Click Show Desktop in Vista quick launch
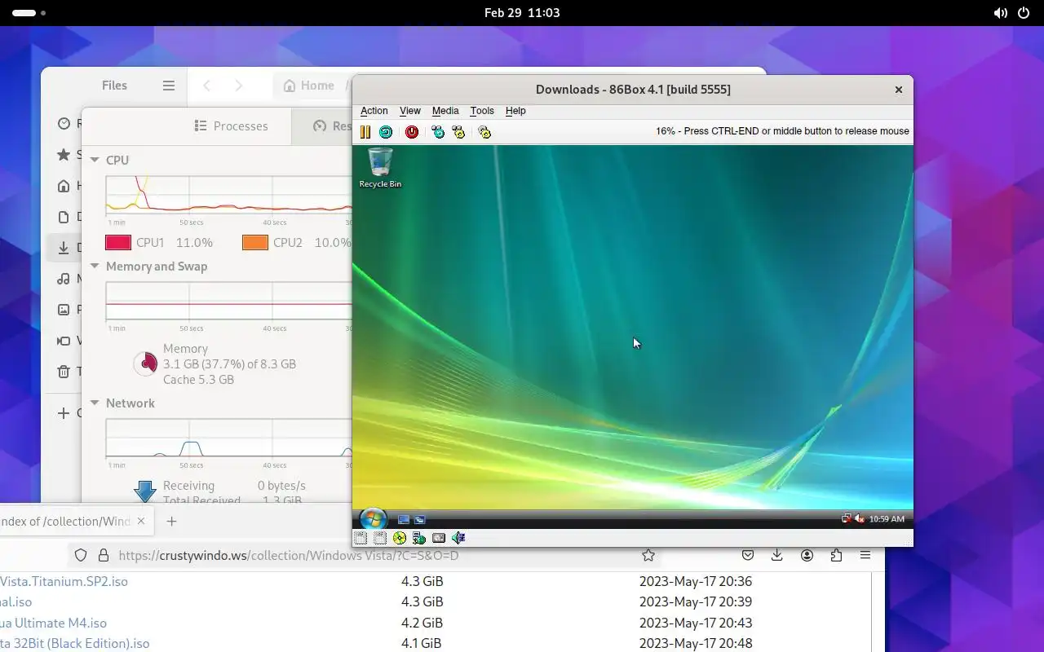Screen dimensions: 1044x652 coord(403,519)
